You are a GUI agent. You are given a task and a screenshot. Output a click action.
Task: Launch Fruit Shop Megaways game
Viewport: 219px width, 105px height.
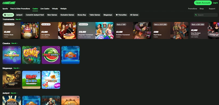[x=31, y=80]
